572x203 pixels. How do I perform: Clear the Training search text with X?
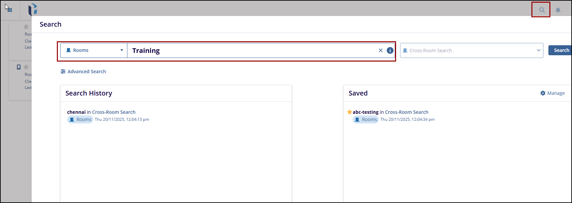pos(380,50)
